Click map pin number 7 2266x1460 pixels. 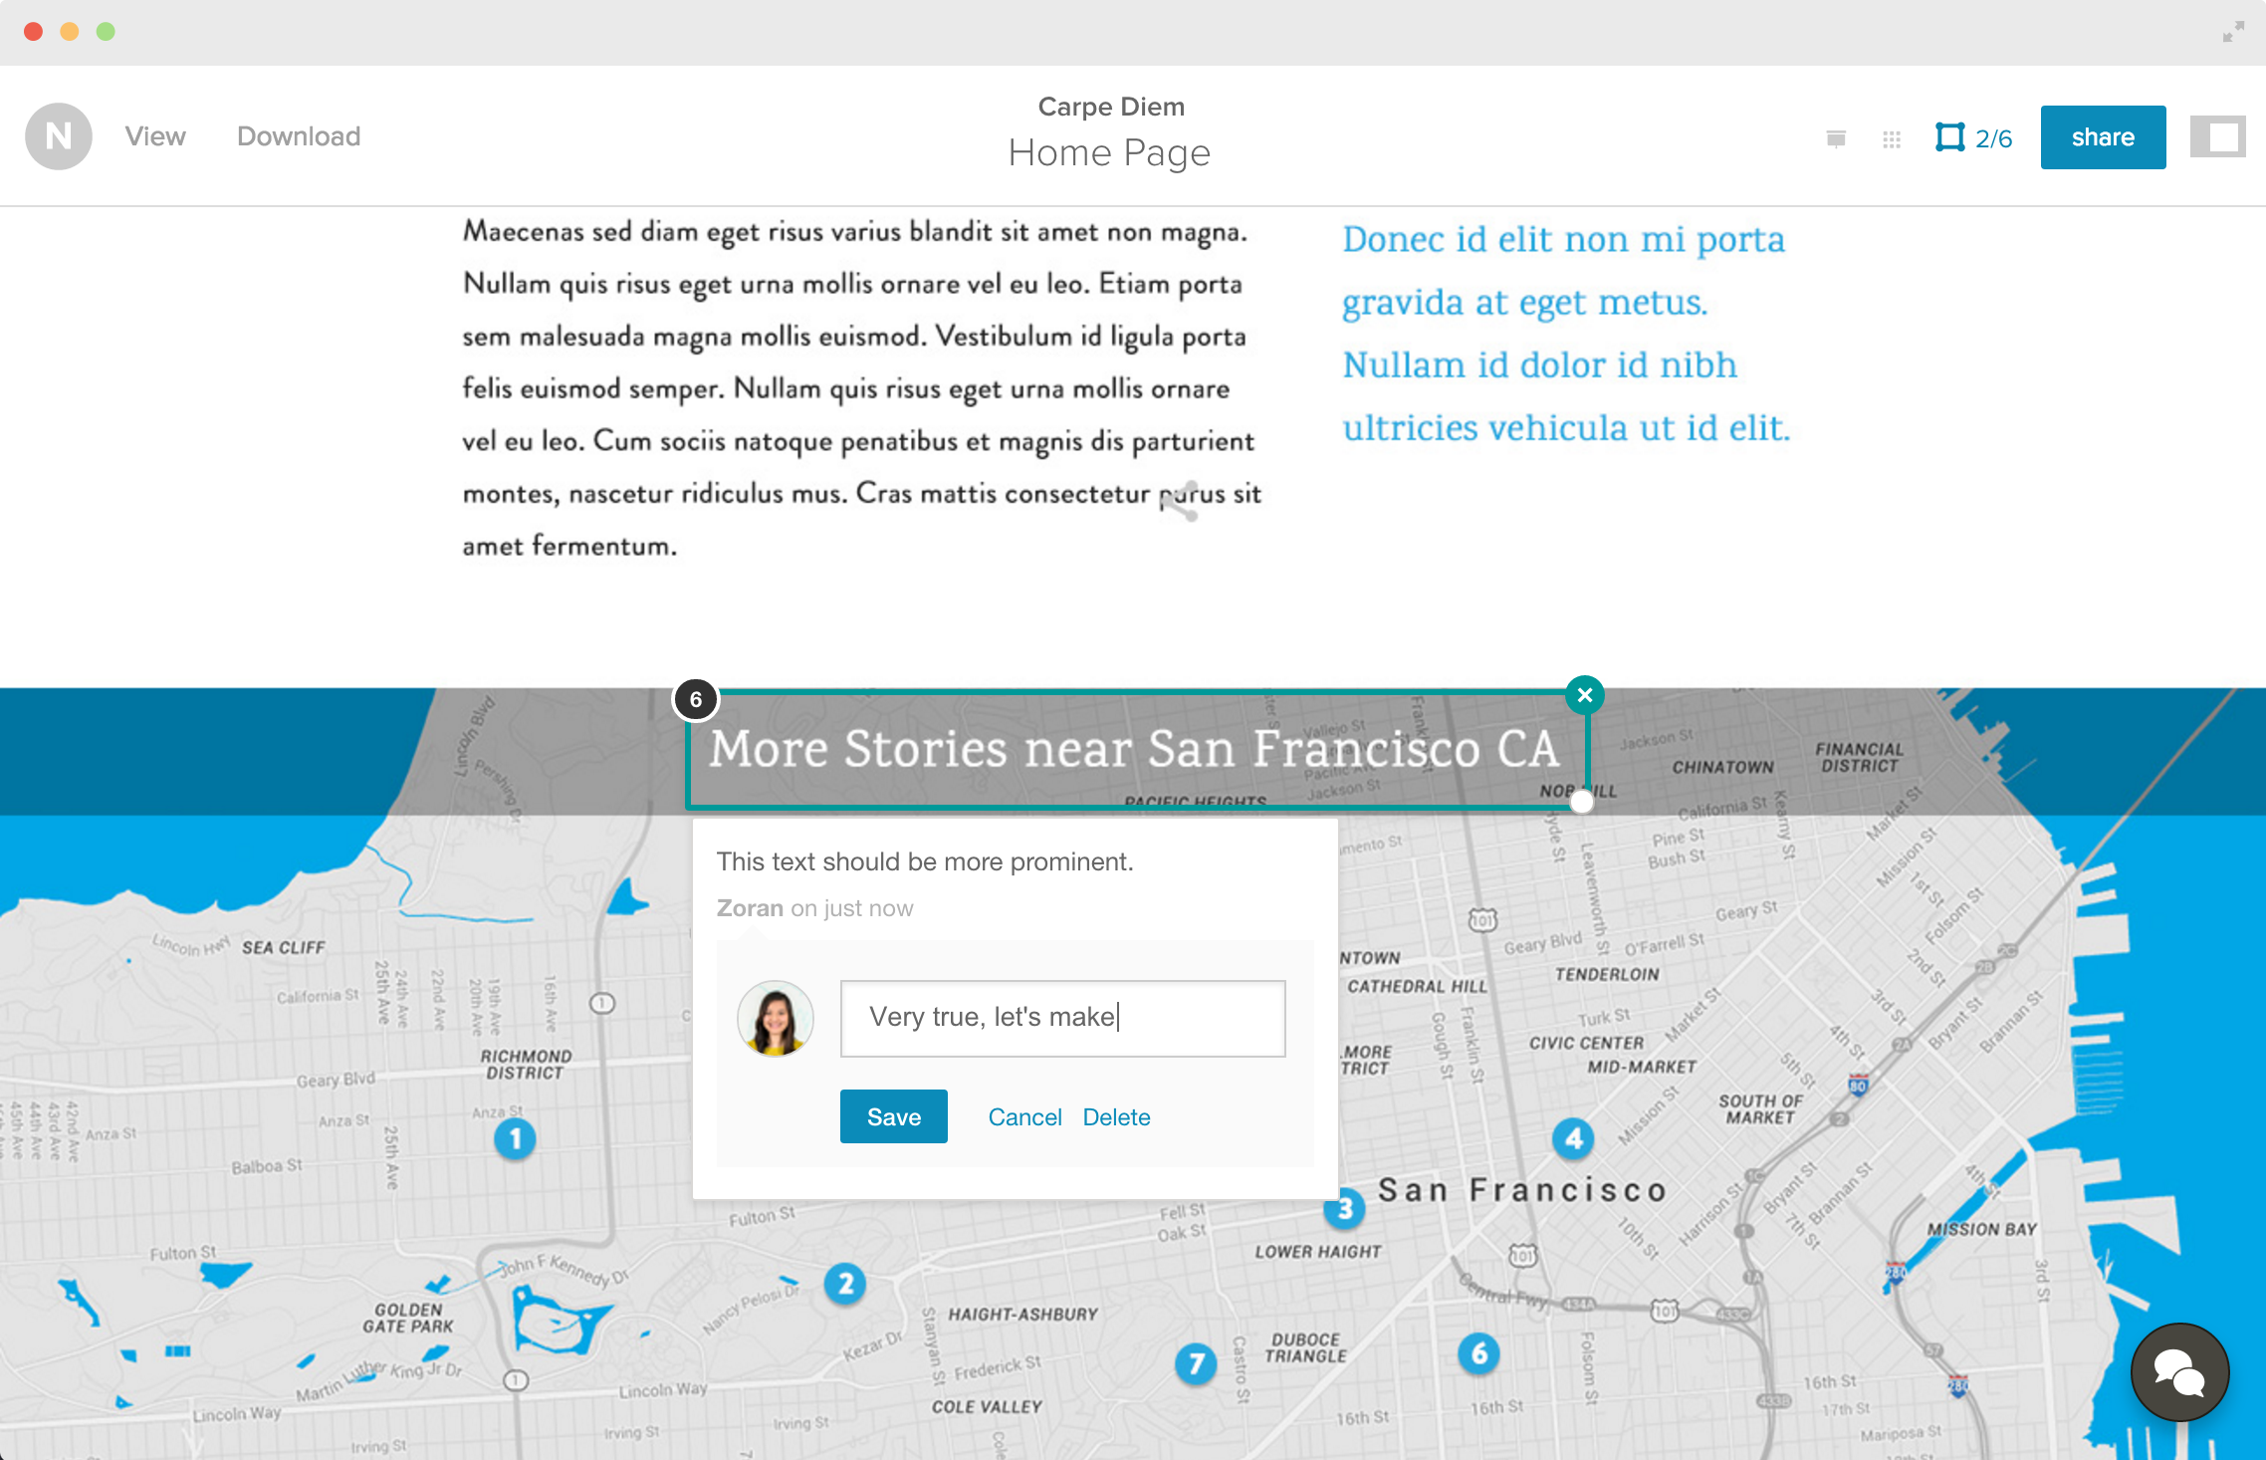point(1196,1363)
